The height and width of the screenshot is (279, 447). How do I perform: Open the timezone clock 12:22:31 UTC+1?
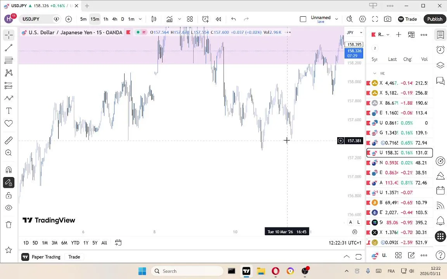pyautogui.click(x=345, y=243)
